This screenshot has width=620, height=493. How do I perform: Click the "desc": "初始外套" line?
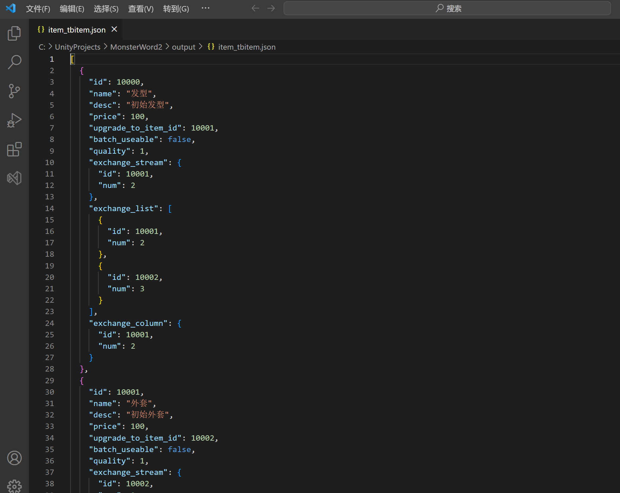pyautogui.click(x=131, y=415)
